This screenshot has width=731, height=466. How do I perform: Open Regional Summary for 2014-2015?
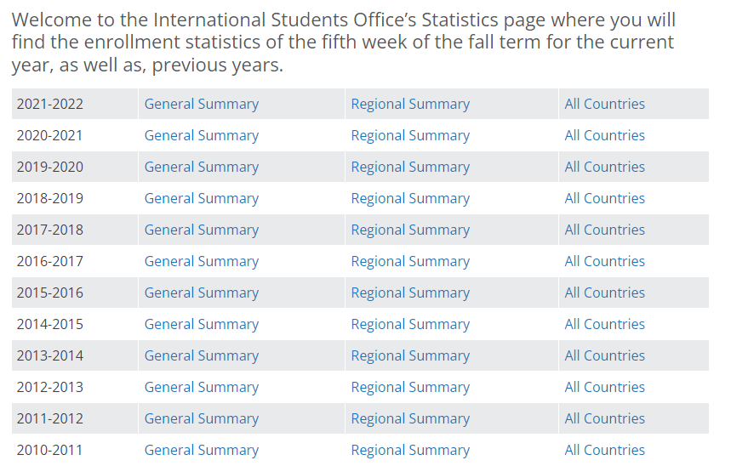pyautogui.click(x=409, y=324)
